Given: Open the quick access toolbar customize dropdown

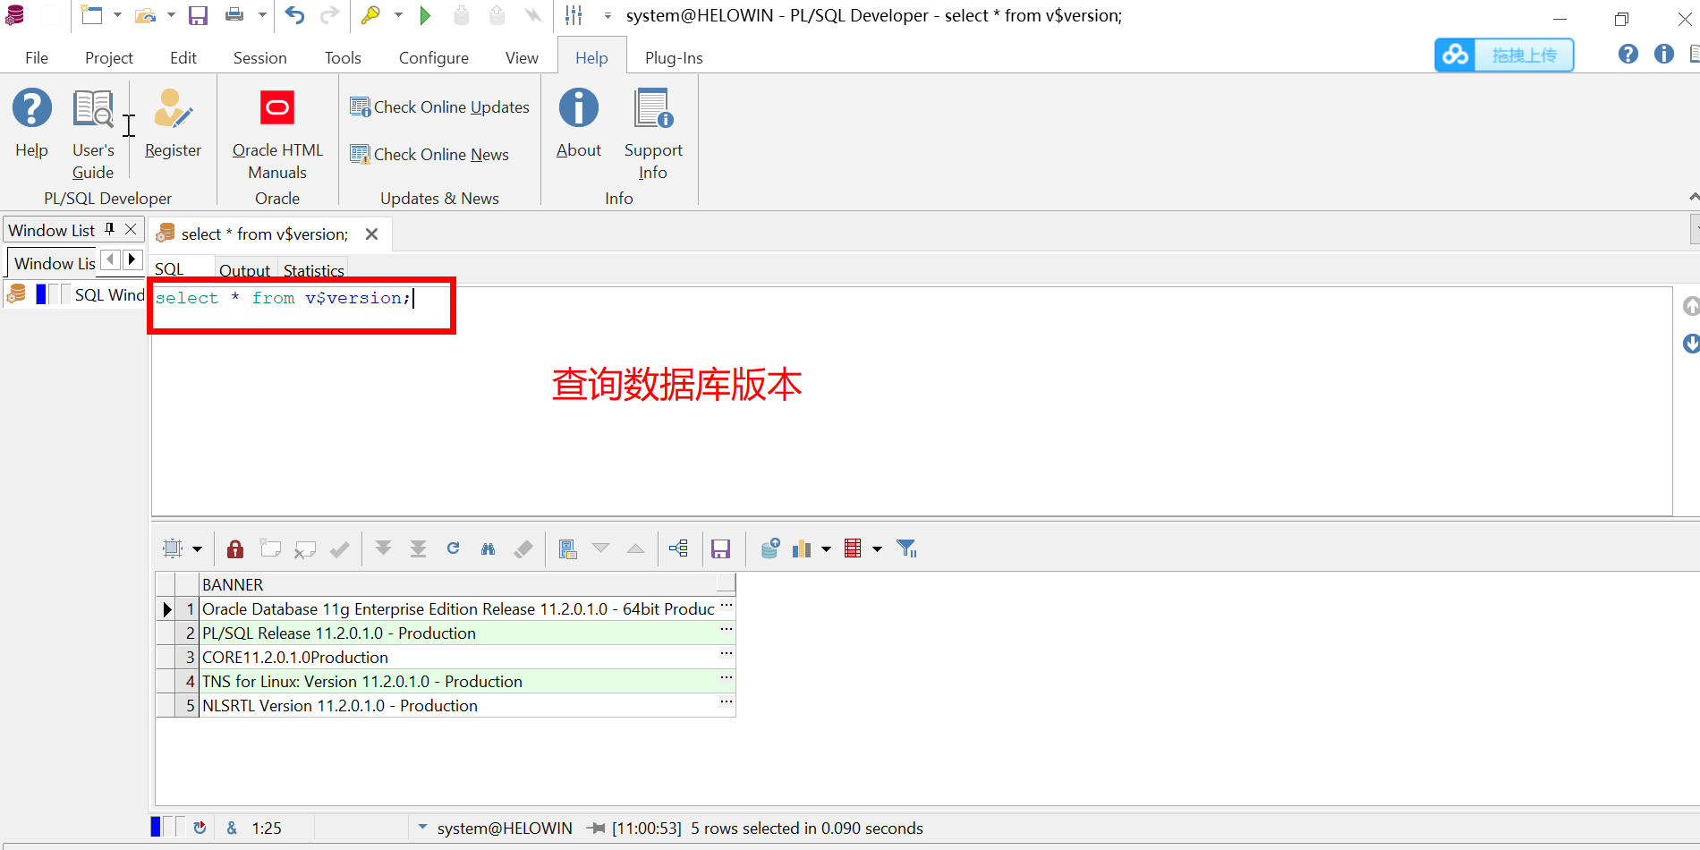Looking at the screenshot, I should click(608, 16).
